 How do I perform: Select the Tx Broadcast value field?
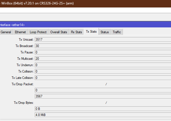point(103,46)
